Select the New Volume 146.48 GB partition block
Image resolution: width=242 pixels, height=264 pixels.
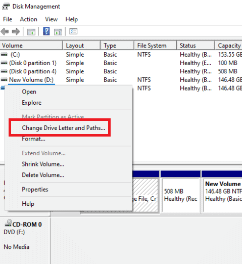pos(222,195)
